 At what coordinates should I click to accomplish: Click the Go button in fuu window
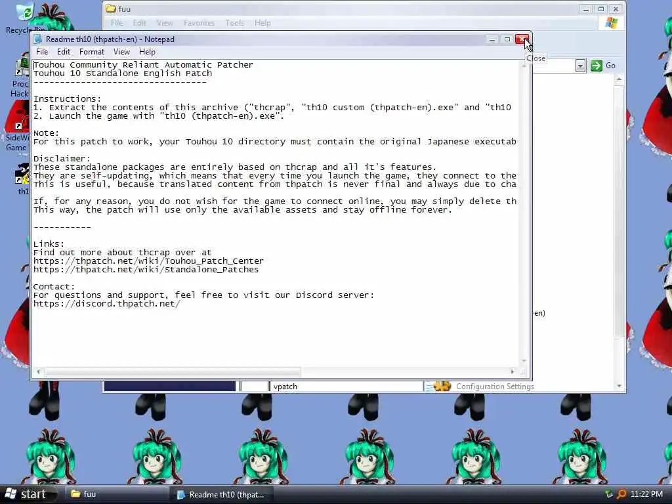coord(604,66)
